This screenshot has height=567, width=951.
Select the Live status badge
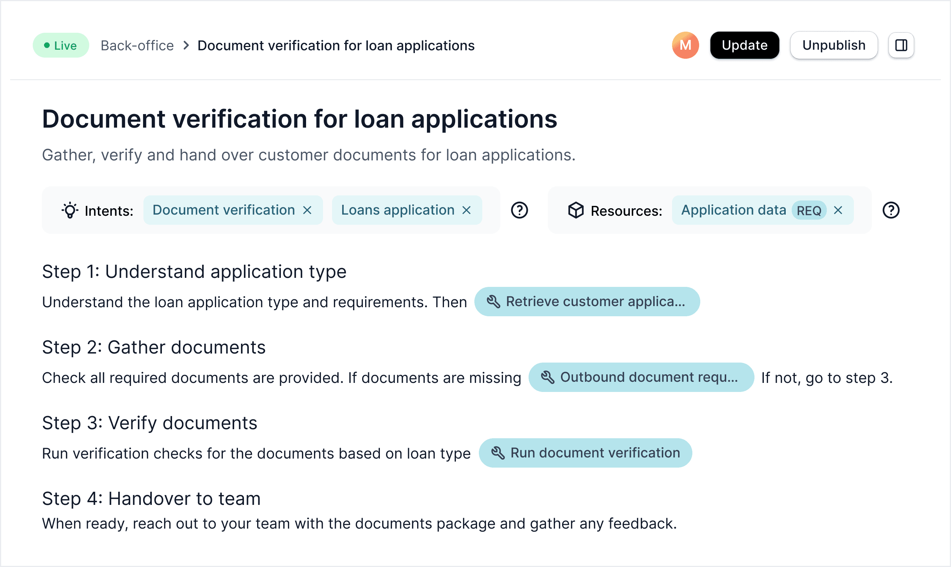tap(61, 45)
